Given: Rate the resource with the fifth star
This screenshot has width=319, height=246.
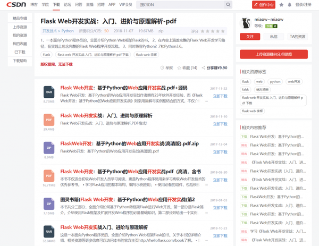Looking at the screenshot, I should tap(223, 31).
